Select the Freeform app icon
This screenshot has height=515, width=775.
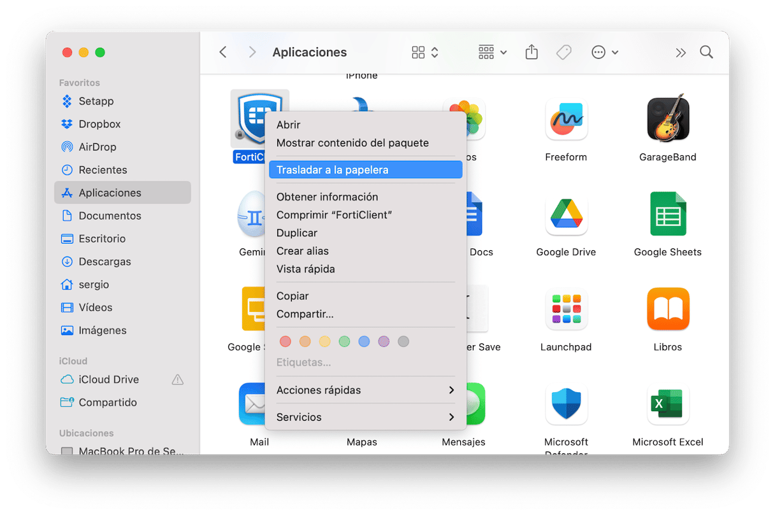click(x=566, y=119)
